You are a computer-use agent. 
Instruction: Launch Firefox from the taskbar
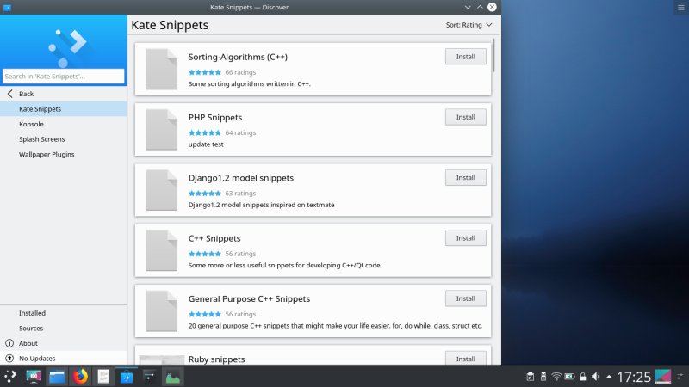[x=80, y=377]
